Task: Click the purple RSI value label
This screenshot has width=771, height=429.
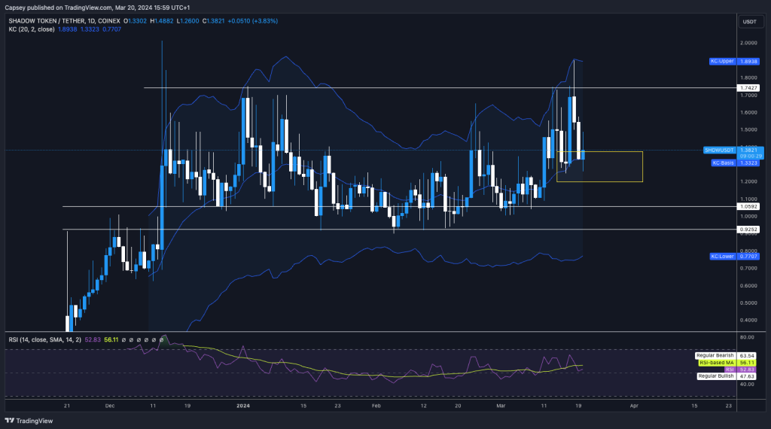Action: tap(727, 369)
